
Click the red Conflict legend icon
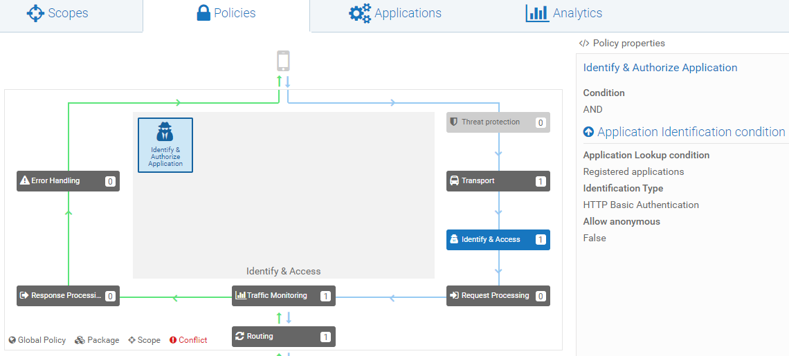click(173, 340)
